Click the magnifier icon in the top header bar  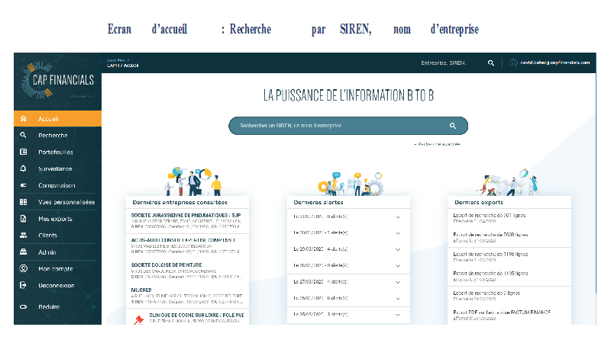[491, 63]
